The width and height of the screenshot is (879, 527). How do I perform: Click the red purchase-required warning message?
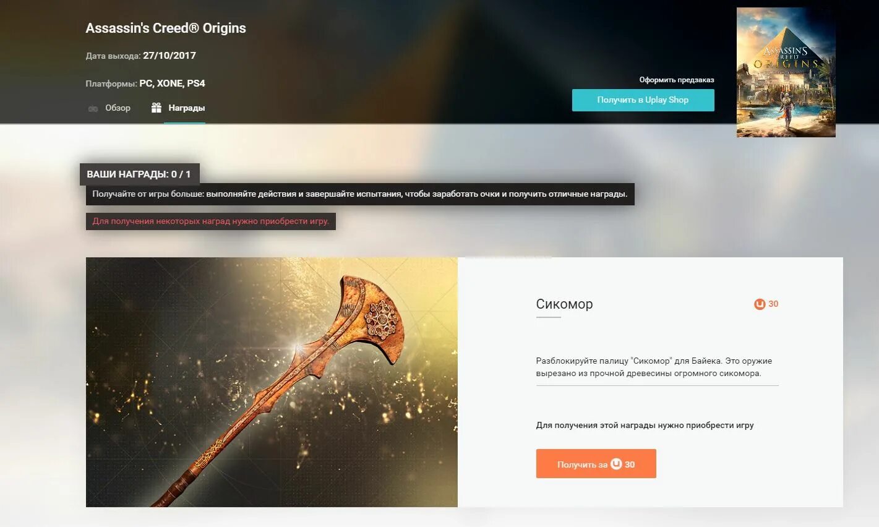pos(211,221)
